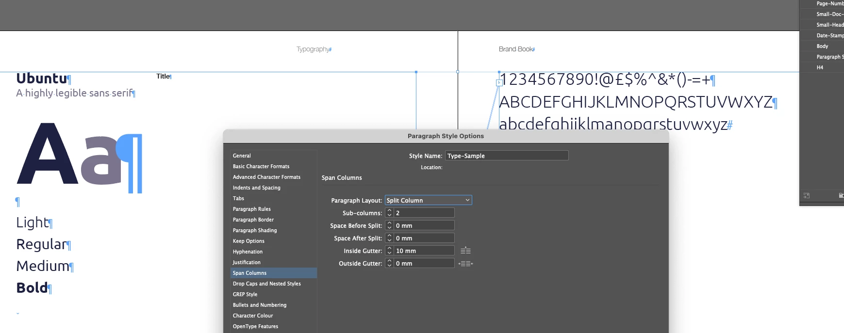Viewport: 844px width, 333px height.
Task: Select Span Columns in the category list
Action: [x=273, y=273]
